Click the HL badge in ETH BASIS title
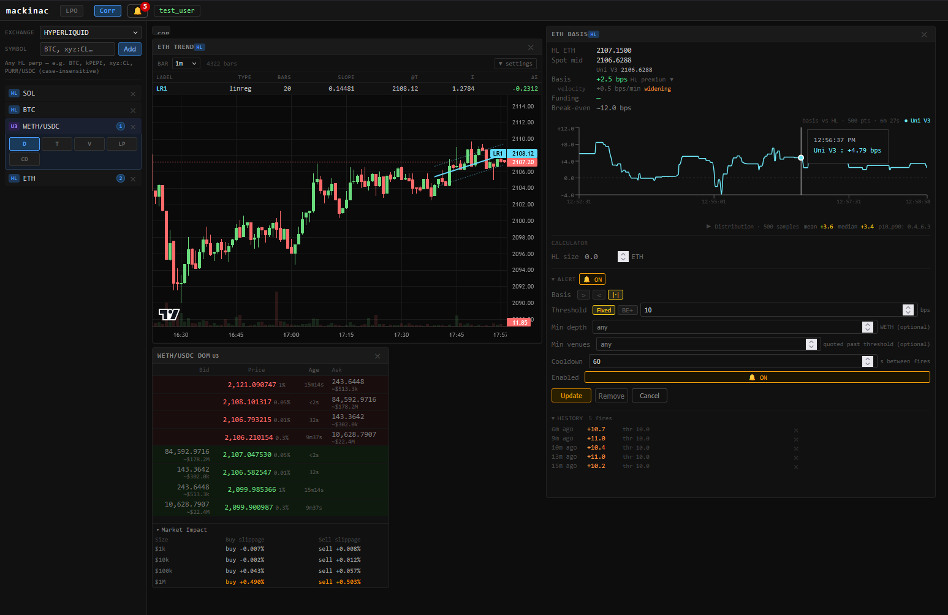Viewport: 948px width, 615px height. click(593, 34)
